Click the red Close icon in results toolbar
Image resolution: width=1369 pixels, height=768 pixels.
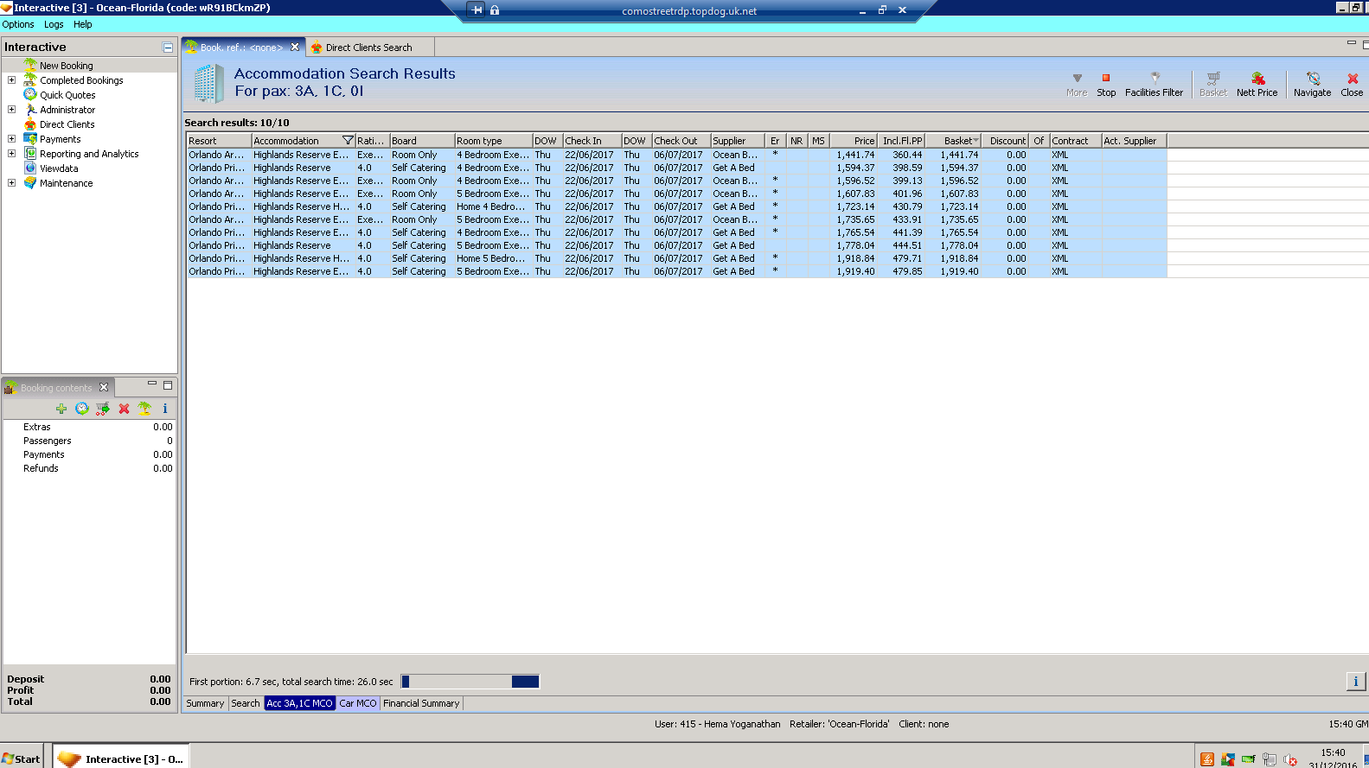tap(1353, 79)
